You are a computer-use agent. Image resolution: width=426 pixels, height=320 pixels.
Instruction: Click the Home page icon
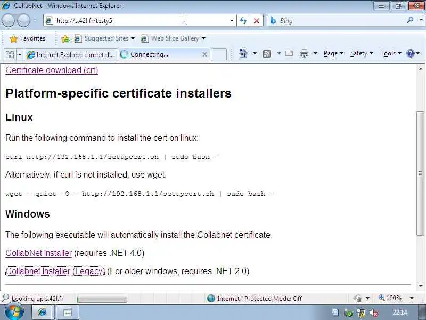click(x=243, y=53)
